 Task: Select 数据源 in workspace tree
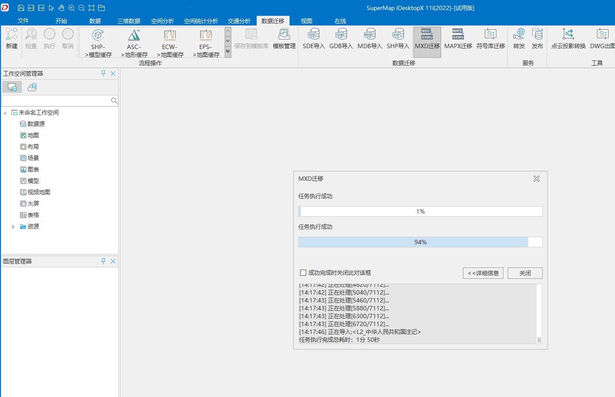click(32, 124)
